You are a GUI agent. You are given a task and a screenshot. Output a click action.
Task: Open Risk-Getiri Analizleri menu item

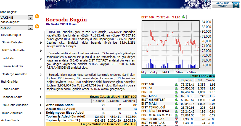click(15, 105)
